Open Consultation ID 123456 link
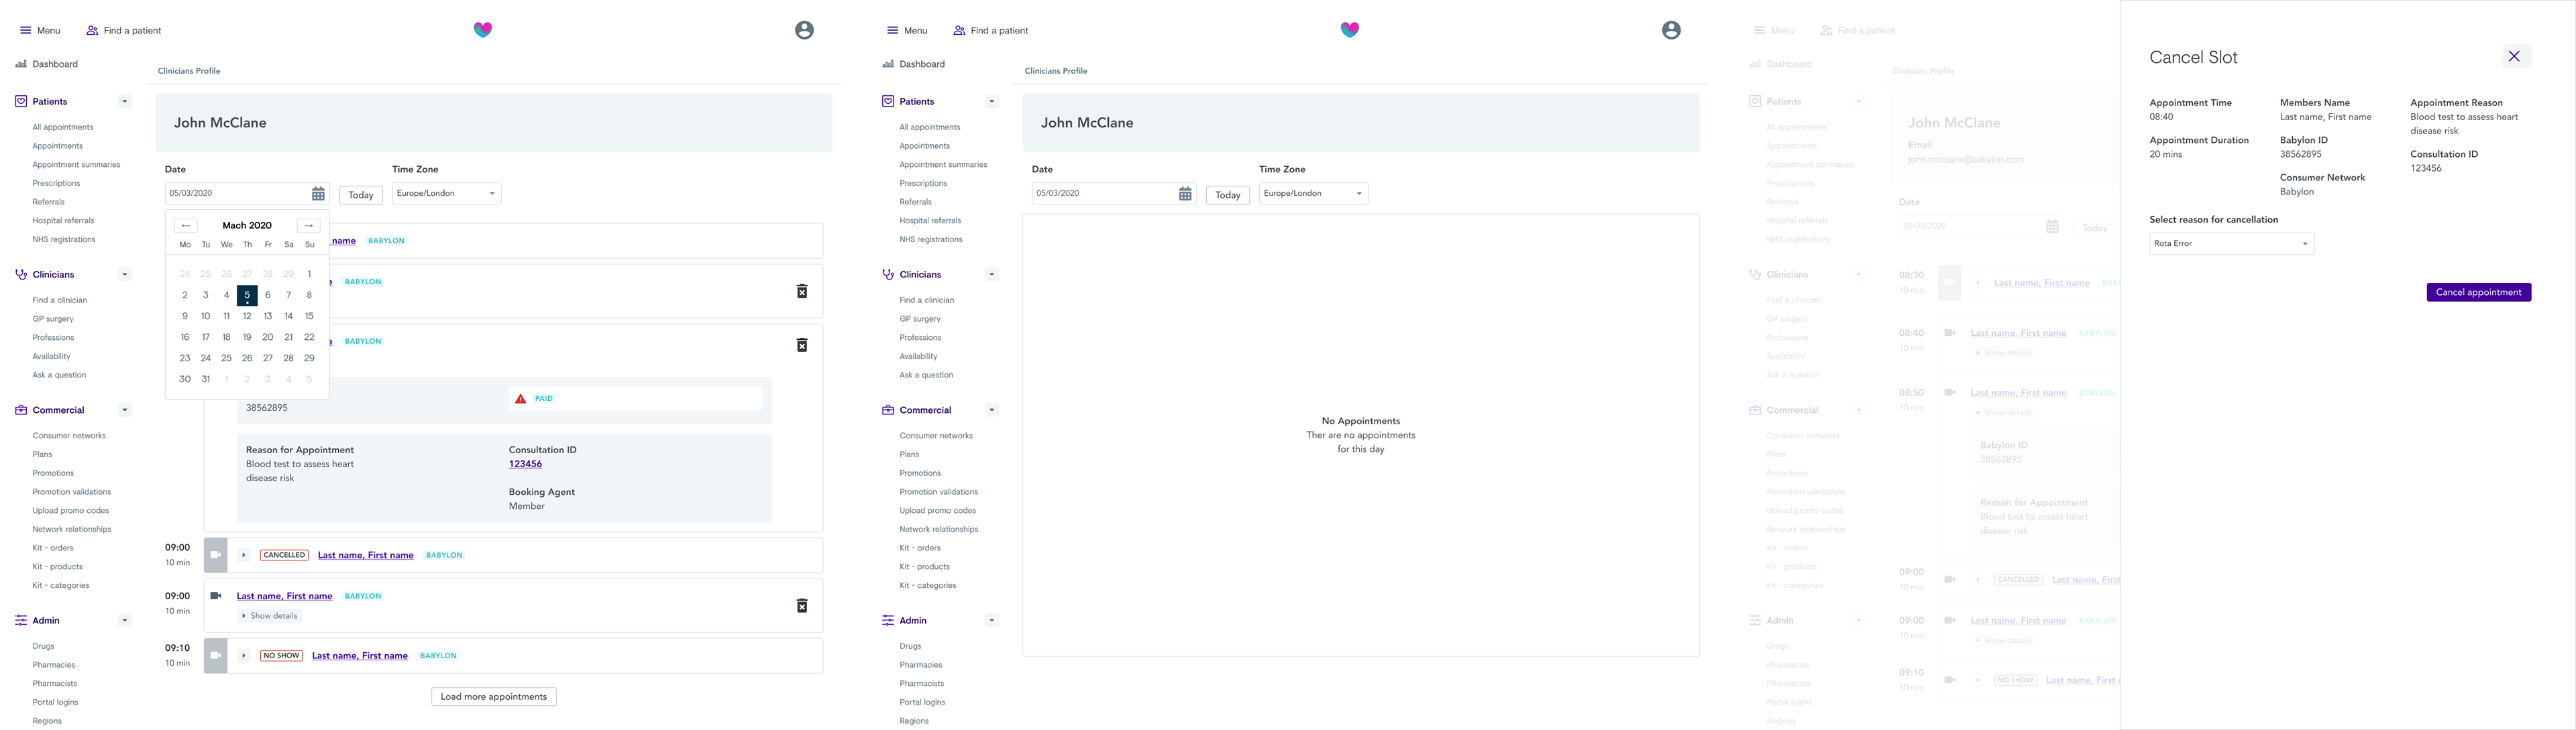2576x730 pixels. coord(525,463)
